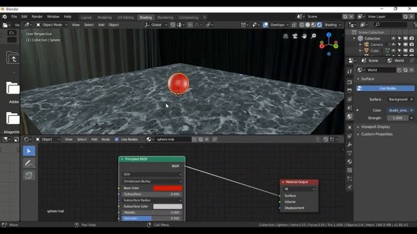Select the Annotate pencil tool in node editor
Image resolution: width=417 pixels, height=234 pixels.
pos(29,163)
